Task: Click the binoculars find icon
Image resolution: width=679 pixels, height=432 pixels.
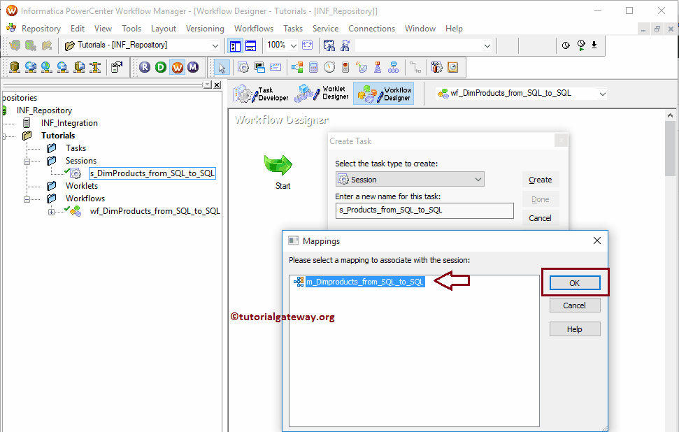Action: click(329, 45)
